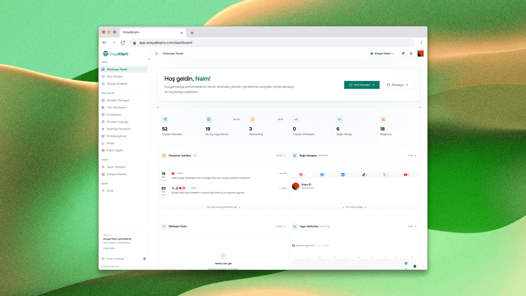Click the Gönderi Kuyruğu sidebar icon
Image resolution: width=526 pixels, height=296 pixels.
pos(103,122)
